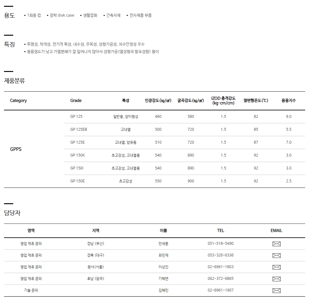
Task: Click the 제품분류 section heading
Action: pyautogui.click(x=14, y=81)
